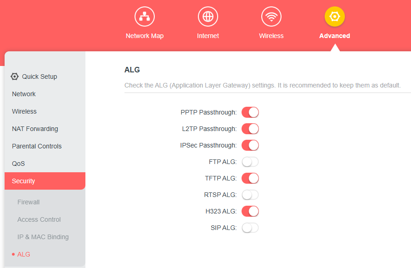Disable PPTP Passthrough
Screen dimensions: 411x268
click(x=250, y=112)
